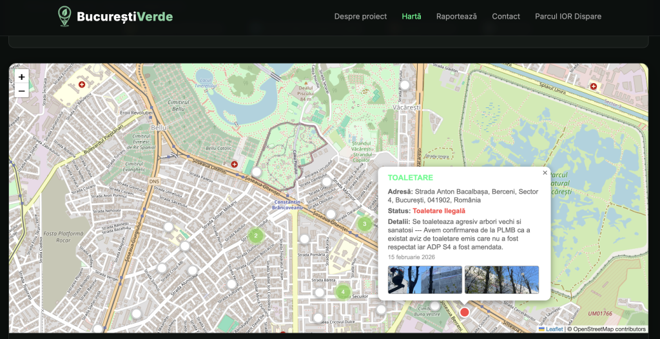660x339 pixels.
Task: Open the Contact page
Action: 506,17
